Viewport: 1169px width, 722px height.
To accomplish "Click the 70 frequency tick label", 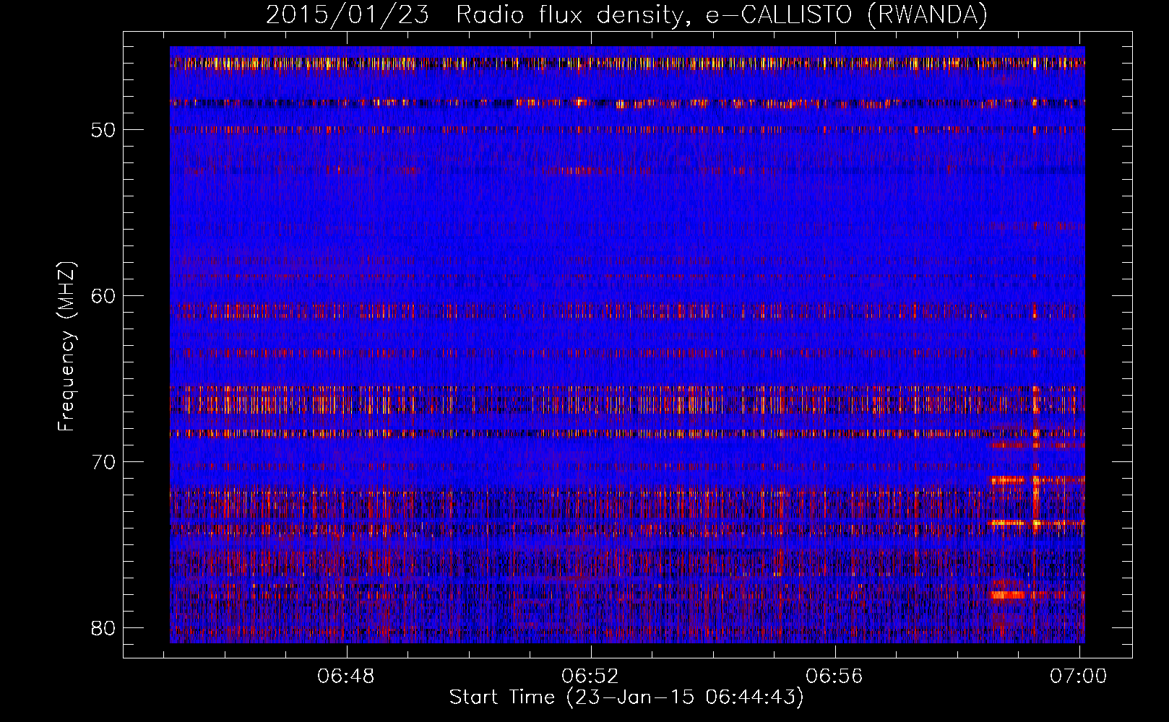I will tap(103, 462).
